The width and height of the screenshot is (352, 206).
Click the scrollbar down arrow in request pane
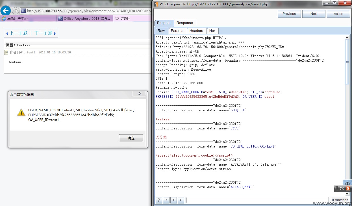(347, 194)
